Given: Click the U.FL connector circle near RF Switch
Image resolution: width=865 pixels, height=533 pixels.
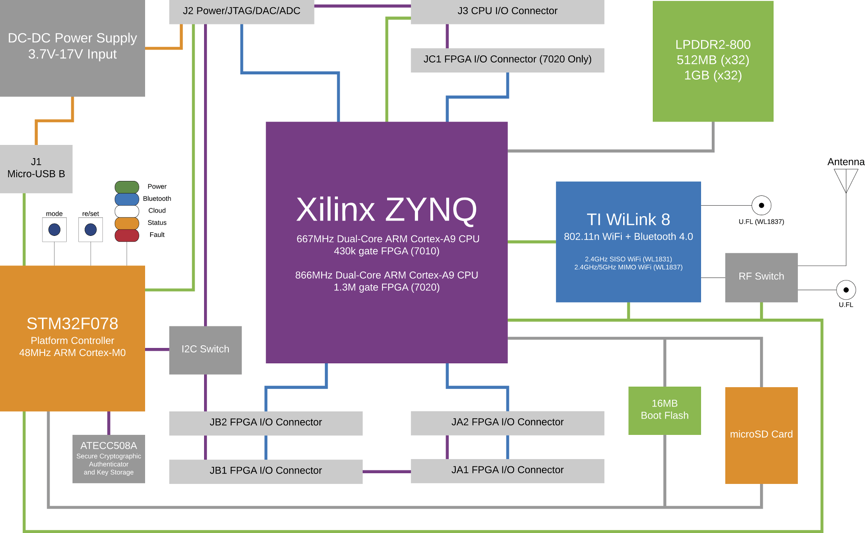Looking at the screenshot, I should pos(846,290).
